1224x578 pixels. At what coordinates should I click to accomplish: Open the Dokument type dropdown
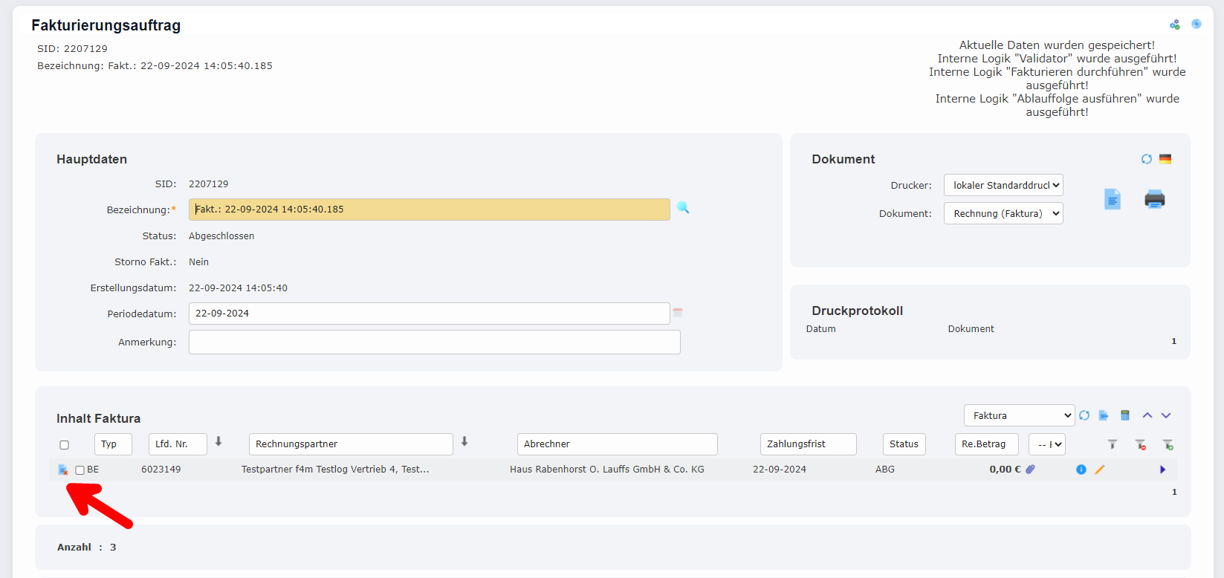pyautogui.click(x=1003, y=213)
